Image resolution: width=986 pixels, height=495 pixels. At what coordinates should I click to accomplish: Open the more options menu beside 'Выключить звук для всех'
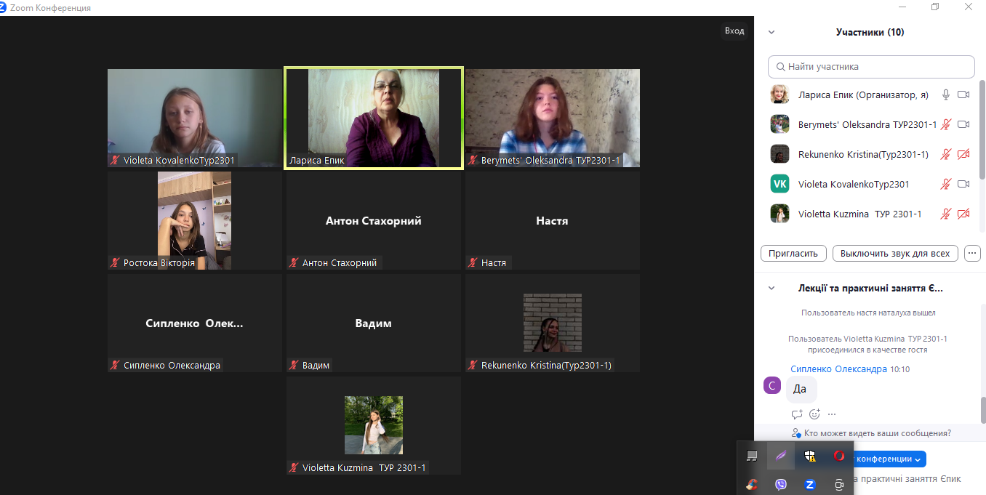972,254
